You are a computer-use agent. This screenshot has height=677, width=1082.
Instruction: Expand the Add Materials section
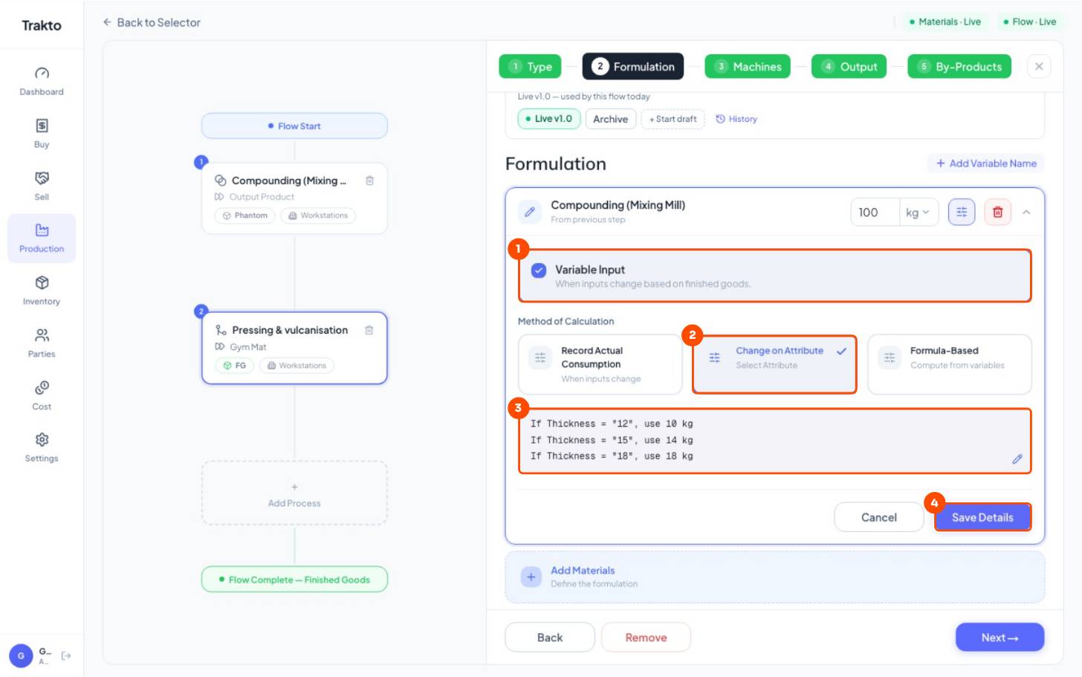774,577
